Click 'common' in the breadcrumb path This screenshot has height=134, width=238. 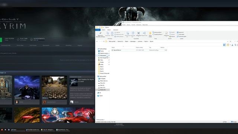point(140,41)
